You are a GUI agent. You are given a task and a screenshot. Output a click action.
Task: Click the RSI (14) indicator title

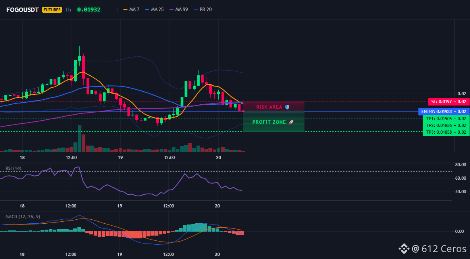(13, 168)
